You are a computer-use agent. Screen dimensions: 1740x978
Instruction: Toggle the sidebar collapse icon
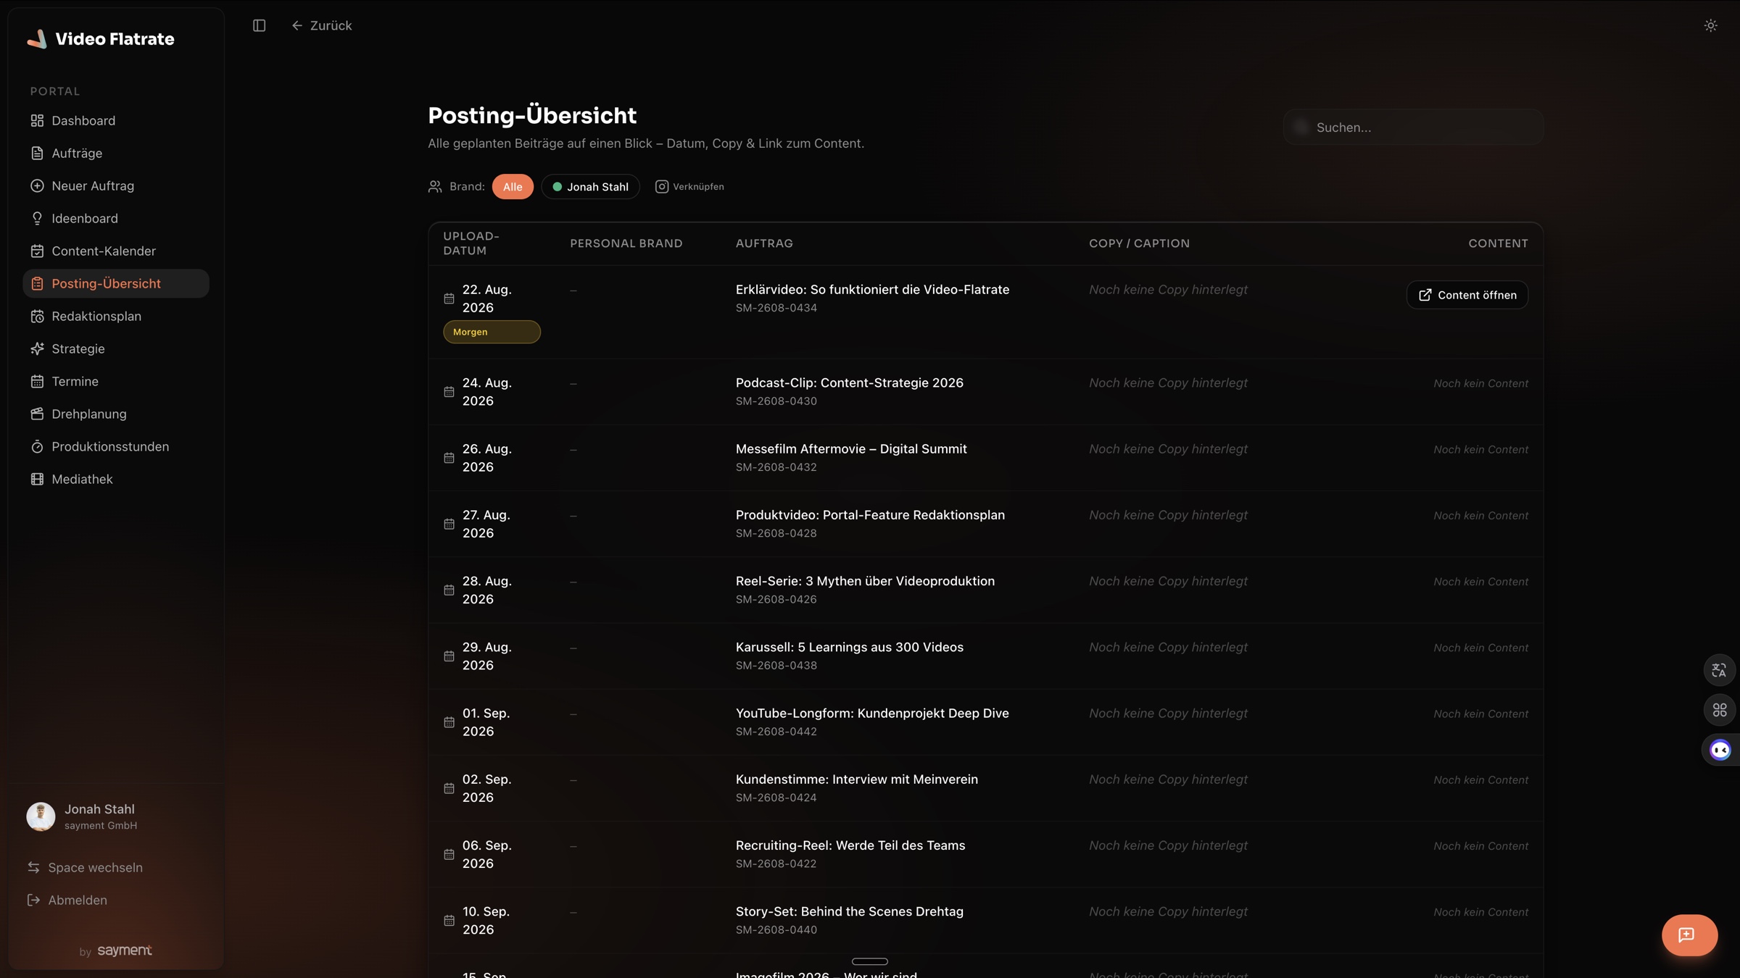pos(259,25)
